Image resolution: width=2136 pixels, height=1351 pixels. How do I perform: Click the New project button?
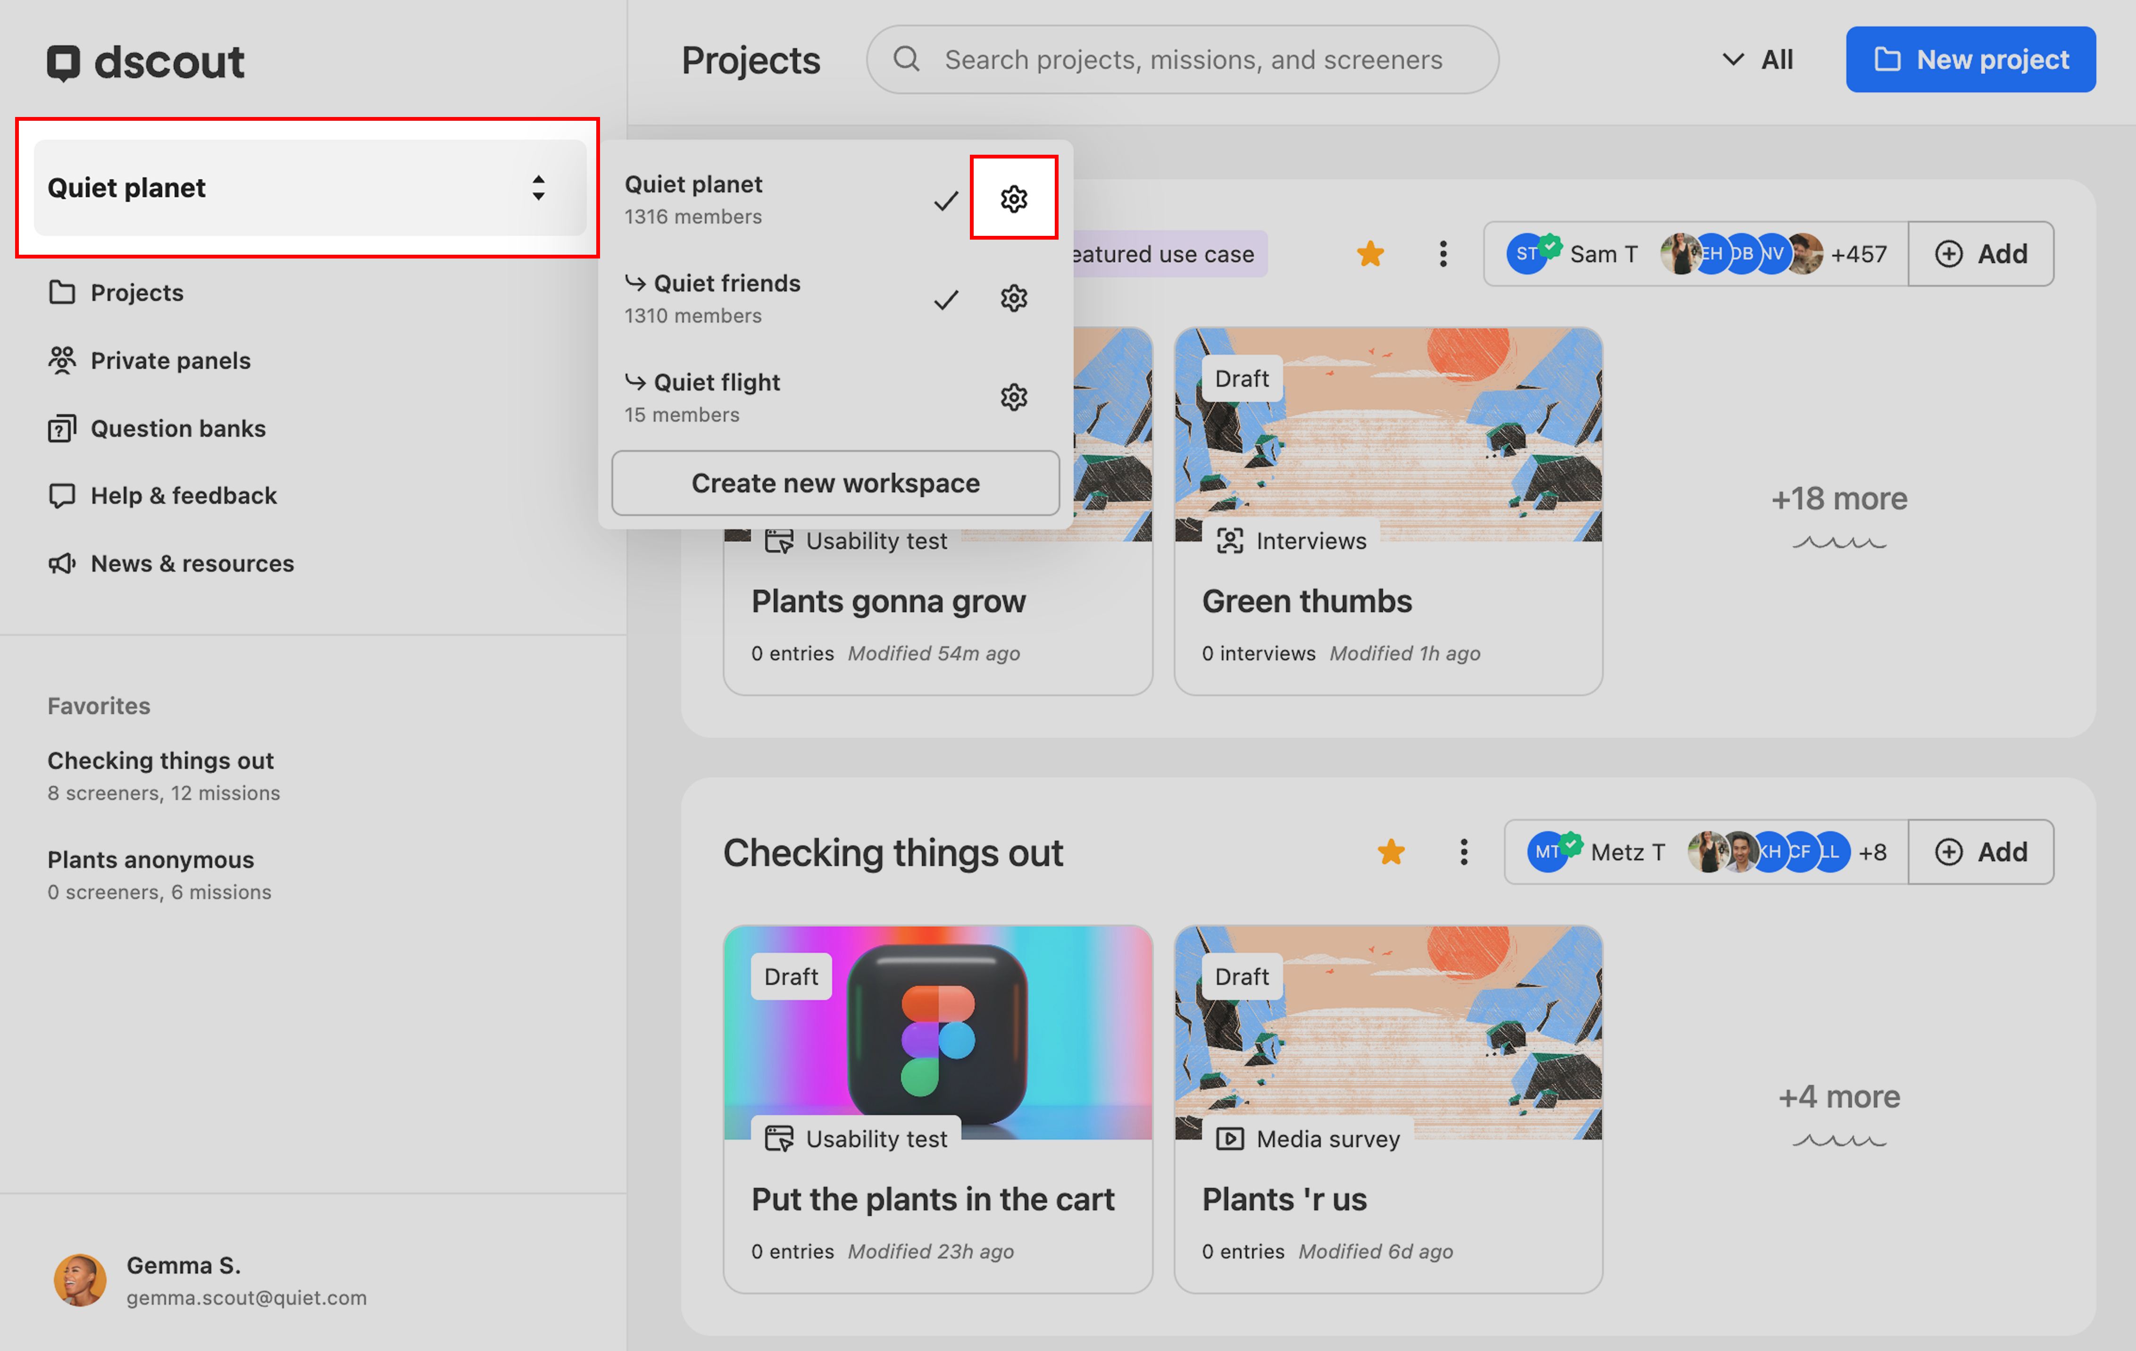[x=1970, y=59]
